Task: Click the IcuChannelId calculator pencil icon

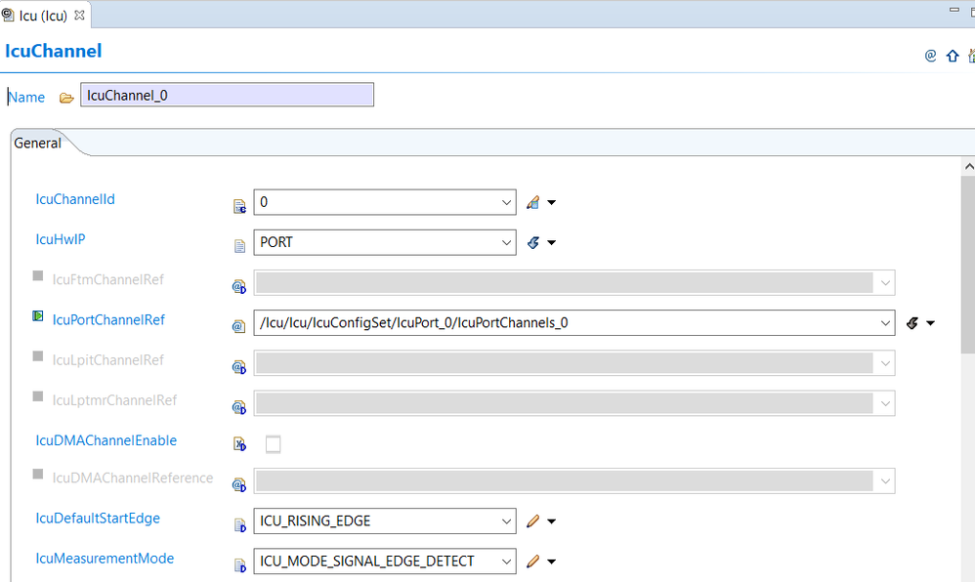Action: pyautogui.click(x=532, y=202)
